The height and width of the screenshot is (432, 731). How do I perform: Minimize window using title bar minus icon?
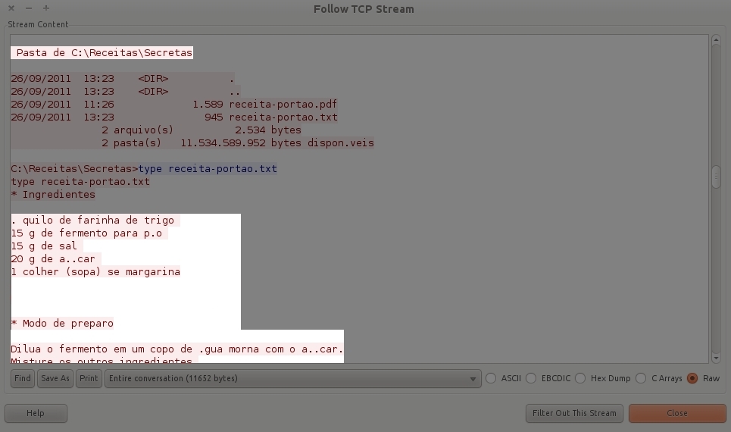pos(29,8)
